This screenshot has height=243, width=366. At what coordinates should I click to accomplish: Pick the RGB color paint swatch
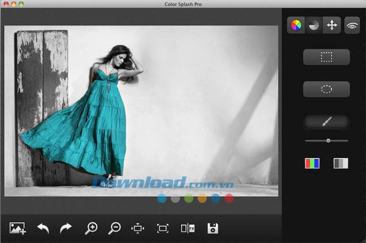point(312,163)
